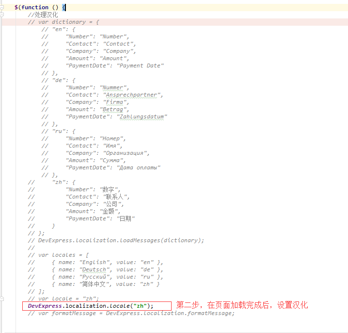The width and height of the screenshot is (348, 333).
Task: Click the highlighted opening brace after function ()
Action: coord(63,7)
